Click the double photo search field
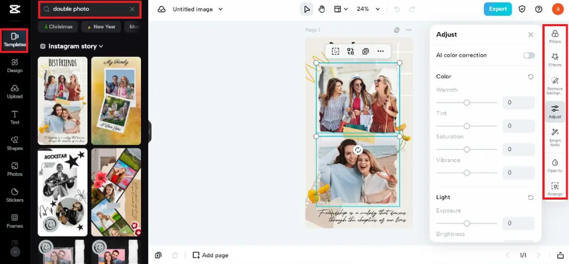 coord(89,9)
